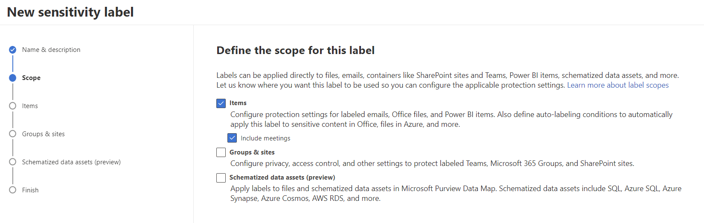Click the Finish step circle
Viewport: 704px width, 223px height.
click(x=13, y=190)
